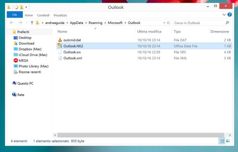The height and width of the screenshot is (152, 238).
Task: Click the search magnifier icon
Action: pos(227,23)
